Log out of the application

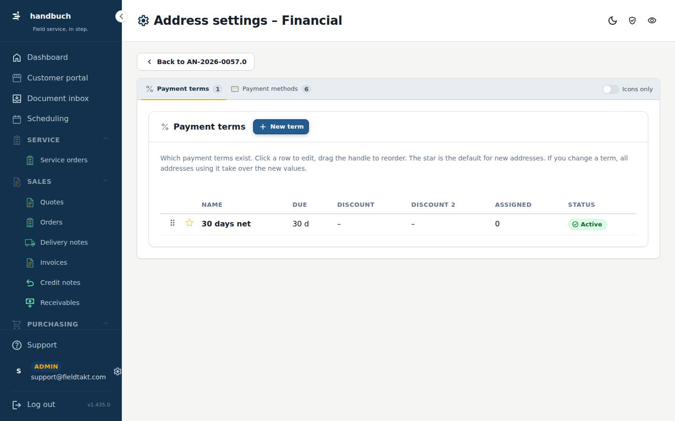(x=41, y=405)
